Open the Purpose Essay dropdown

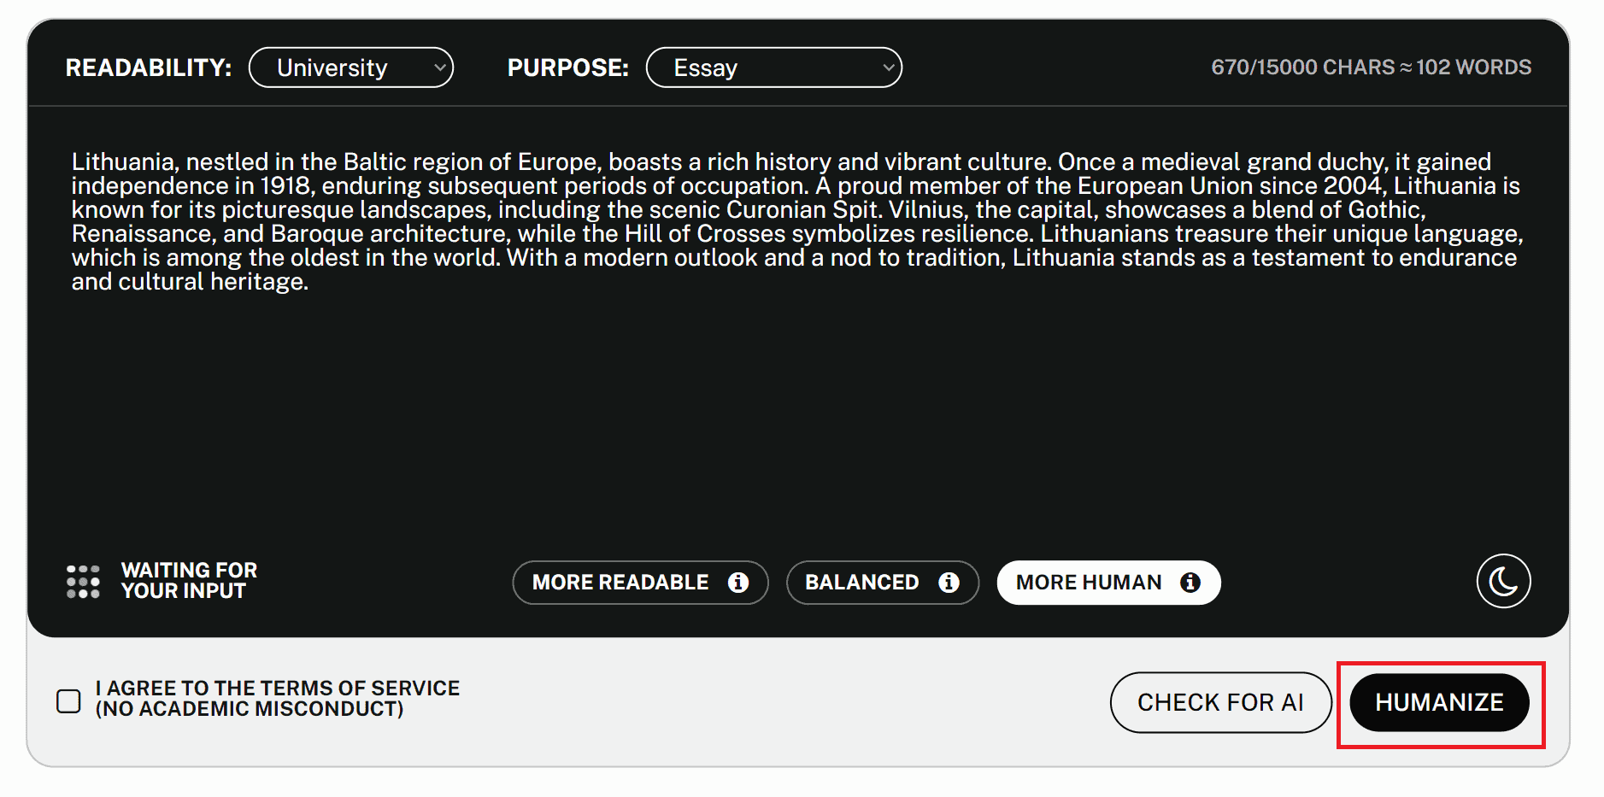pyautogui.click(x=774, y=67)
